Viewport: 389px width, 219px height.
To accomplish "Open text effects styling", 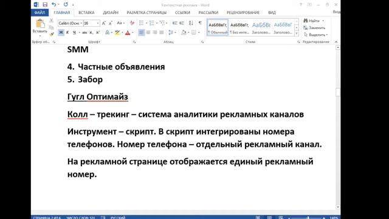I will (x=107, y=32).
